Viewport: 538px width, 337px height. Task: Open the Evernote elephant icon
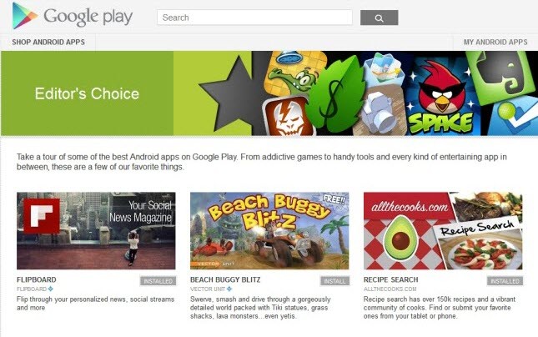click(503, 77)
